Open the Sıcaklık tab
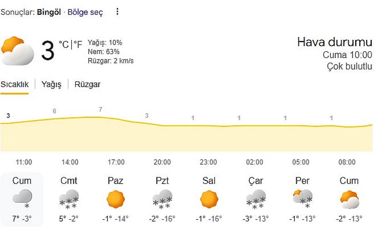 (15, 84)
